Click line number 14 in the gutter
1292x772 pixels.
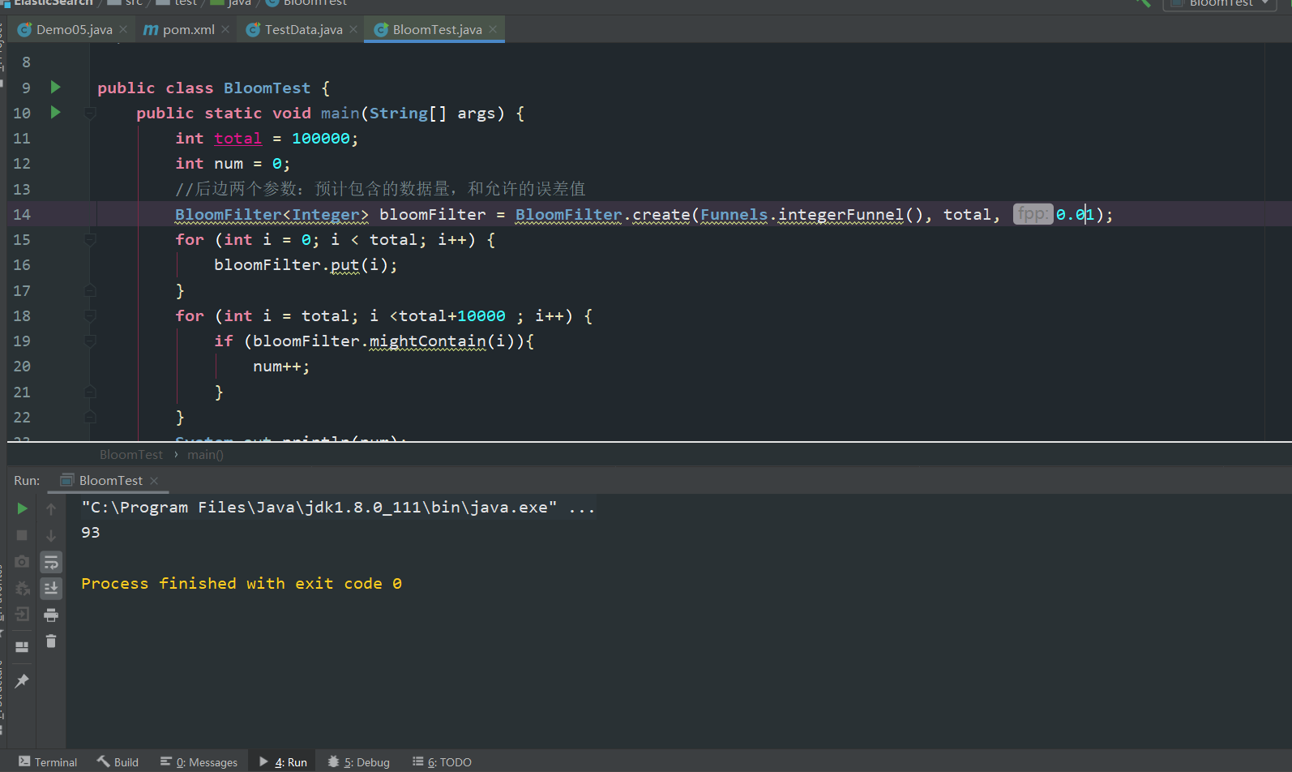[x=22, y=215]
